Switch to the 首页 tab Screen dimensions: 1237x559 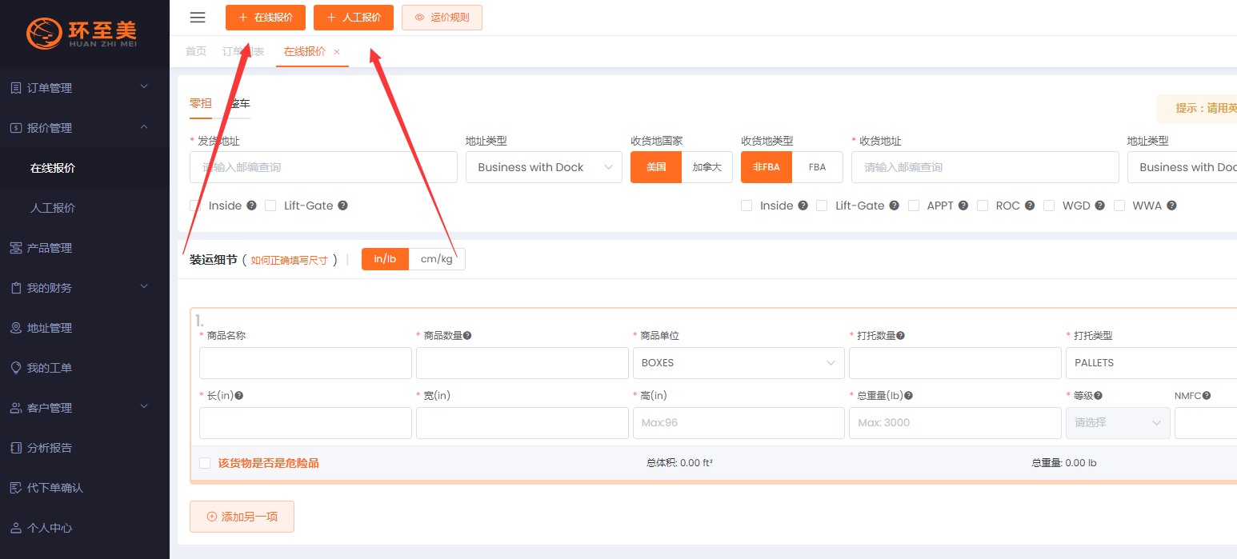pos(196,51)
